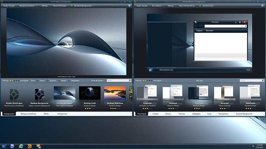Show hidden tray icons arrow
266x149 pixels.
coord(249,146)
